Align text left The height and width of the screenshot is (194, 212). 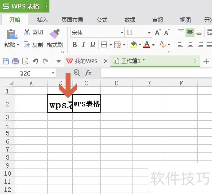(181, 45)
